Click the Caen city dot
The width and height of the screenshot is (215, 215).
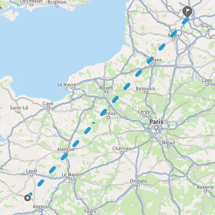click(x=48, y=107)
